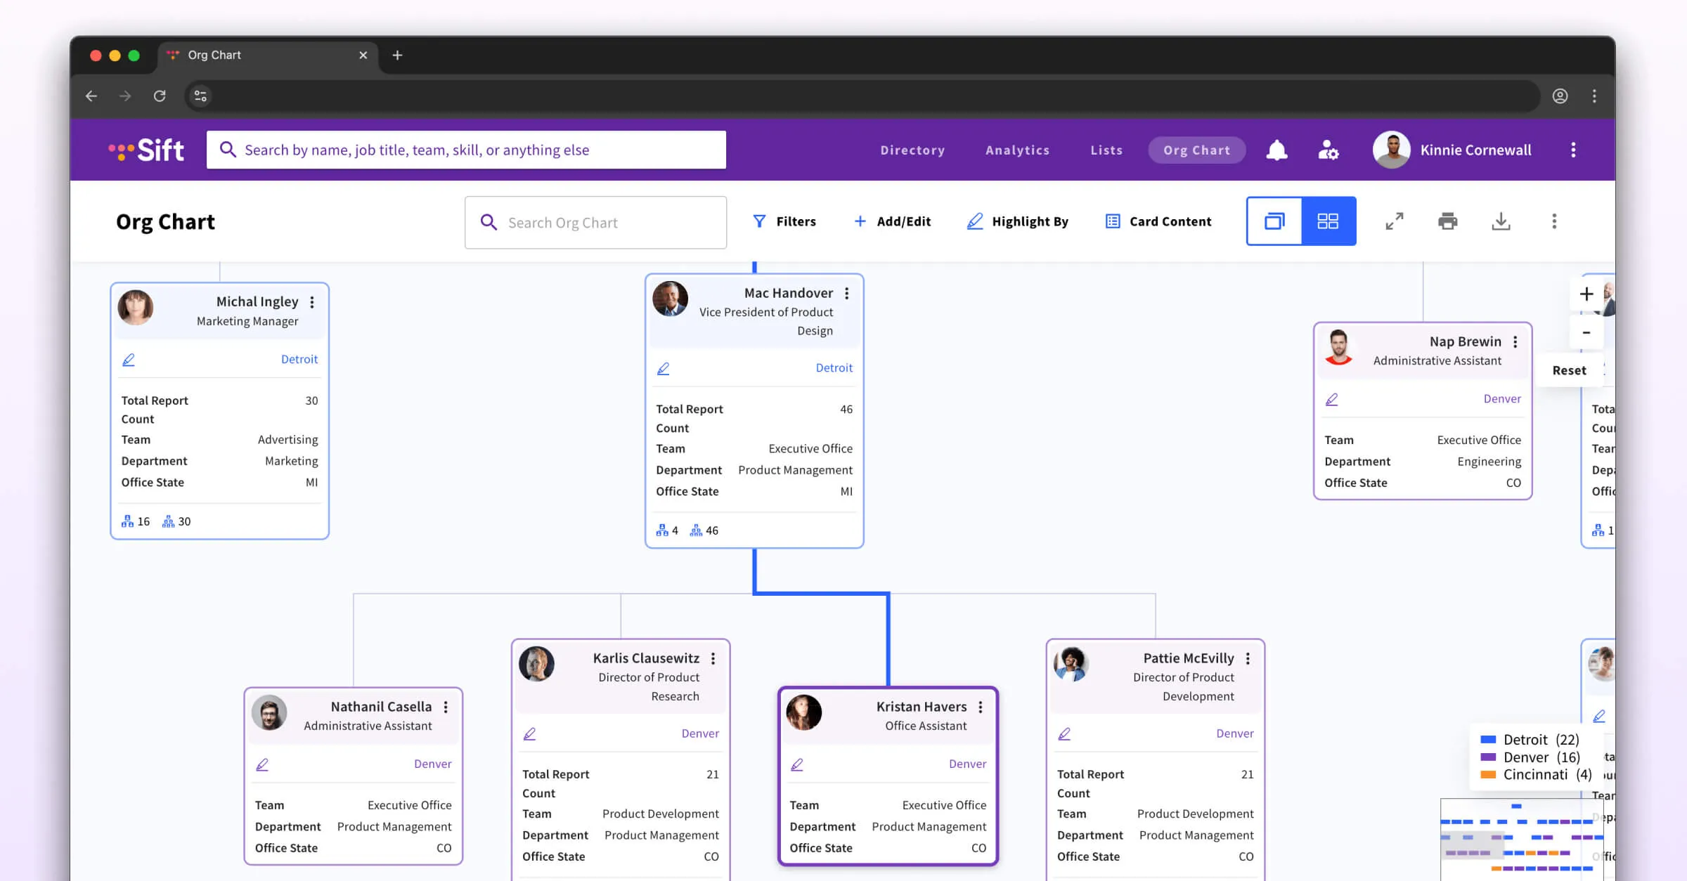
Task: Switch to grid card view toggle
Action: [1328, 221]
